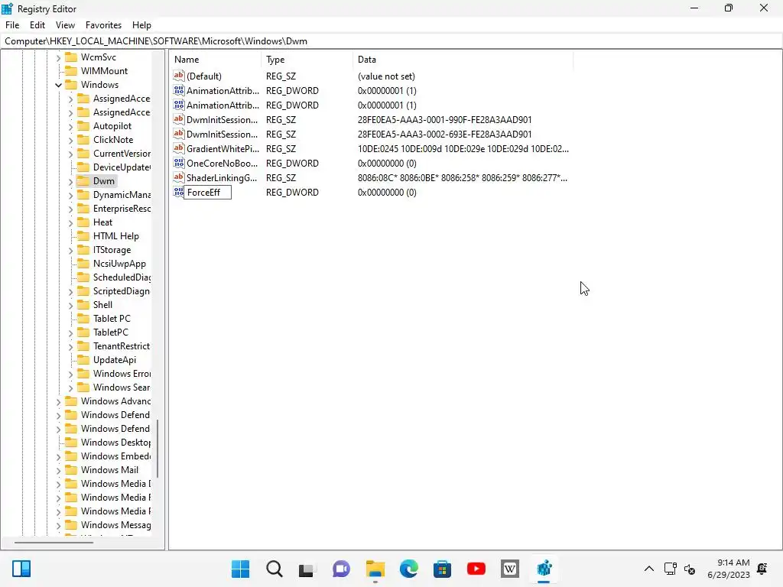Show hidden system tray icons

click(x=648, y=569)
